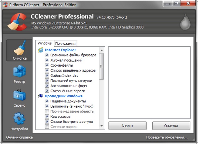This screenshot has height=144, width=198.
Task: Toggle Последний путь загрузки checkbox
Action: coord(47,80)
